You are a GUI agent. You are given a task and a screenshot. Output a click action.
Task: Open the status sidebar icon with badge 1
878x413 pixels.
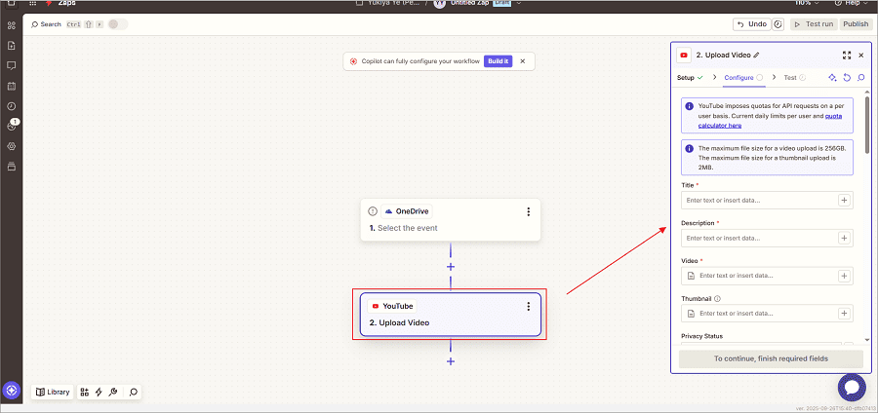12,126
